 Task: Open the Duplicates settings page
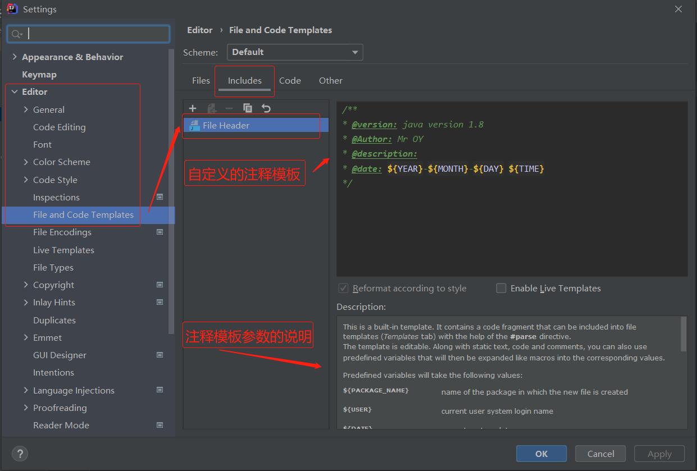pyautogui.click(x=54, y=320)
